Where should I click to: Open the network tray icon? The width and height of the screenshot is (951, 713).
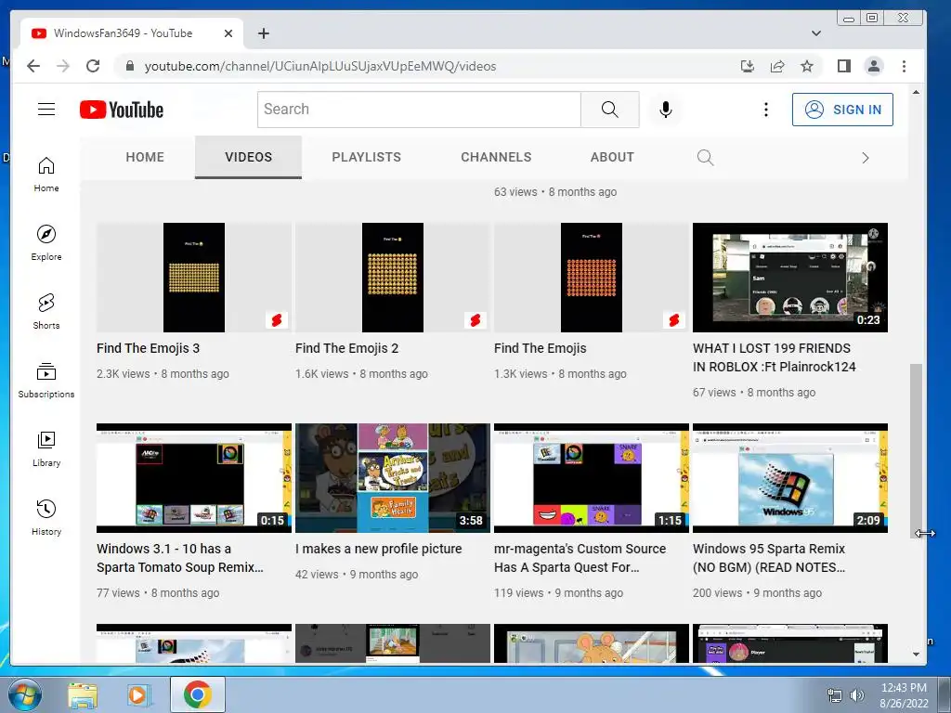pyautogui.click(x=835, y=695)
